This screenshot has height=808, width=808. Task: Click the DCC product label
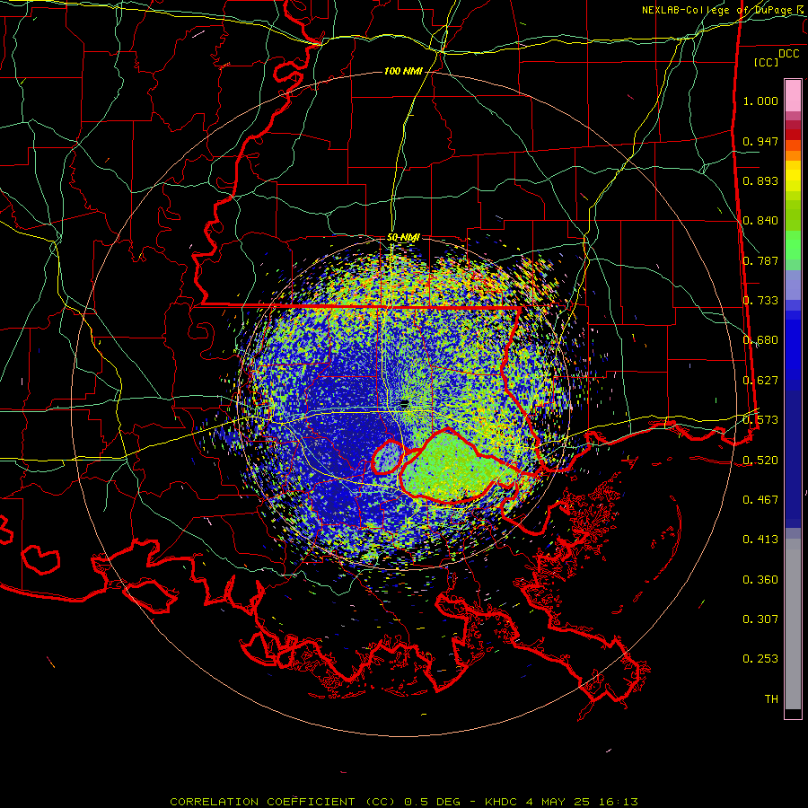tap(788, 54)
